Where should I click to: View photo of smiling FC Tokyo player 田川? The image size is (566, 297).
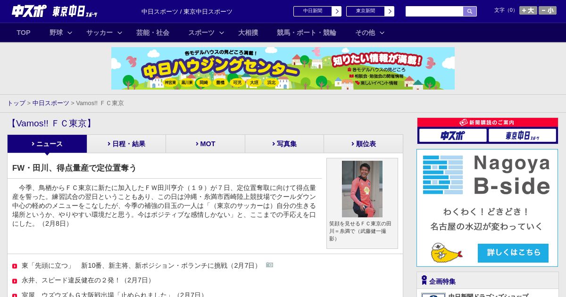coord(362,189)
